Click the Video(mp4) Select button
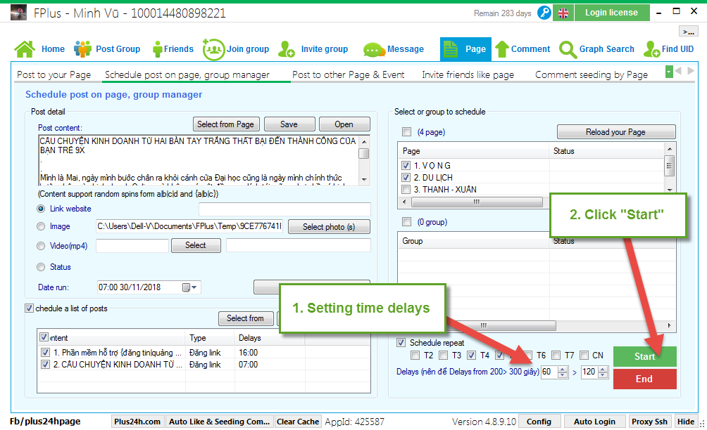707x430 pixels. click(196, 245)
